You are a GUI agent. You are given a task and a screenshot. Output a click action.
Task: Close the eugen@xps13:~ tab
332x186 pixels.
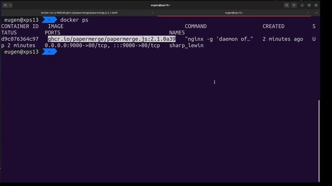click(x=308, y=13)
